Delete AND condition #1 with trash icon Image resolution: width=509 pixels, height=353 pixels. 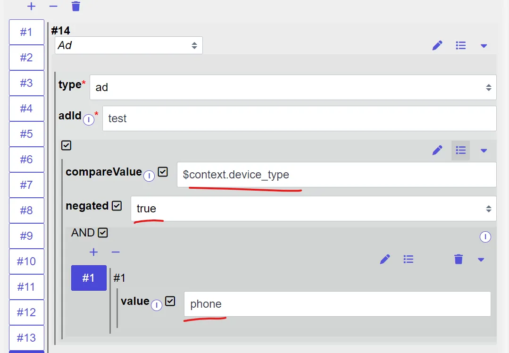click(x=459, y=259)
